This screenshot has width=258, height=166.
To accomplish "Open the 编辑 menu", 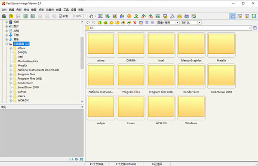I will click(x=12, y=10).
